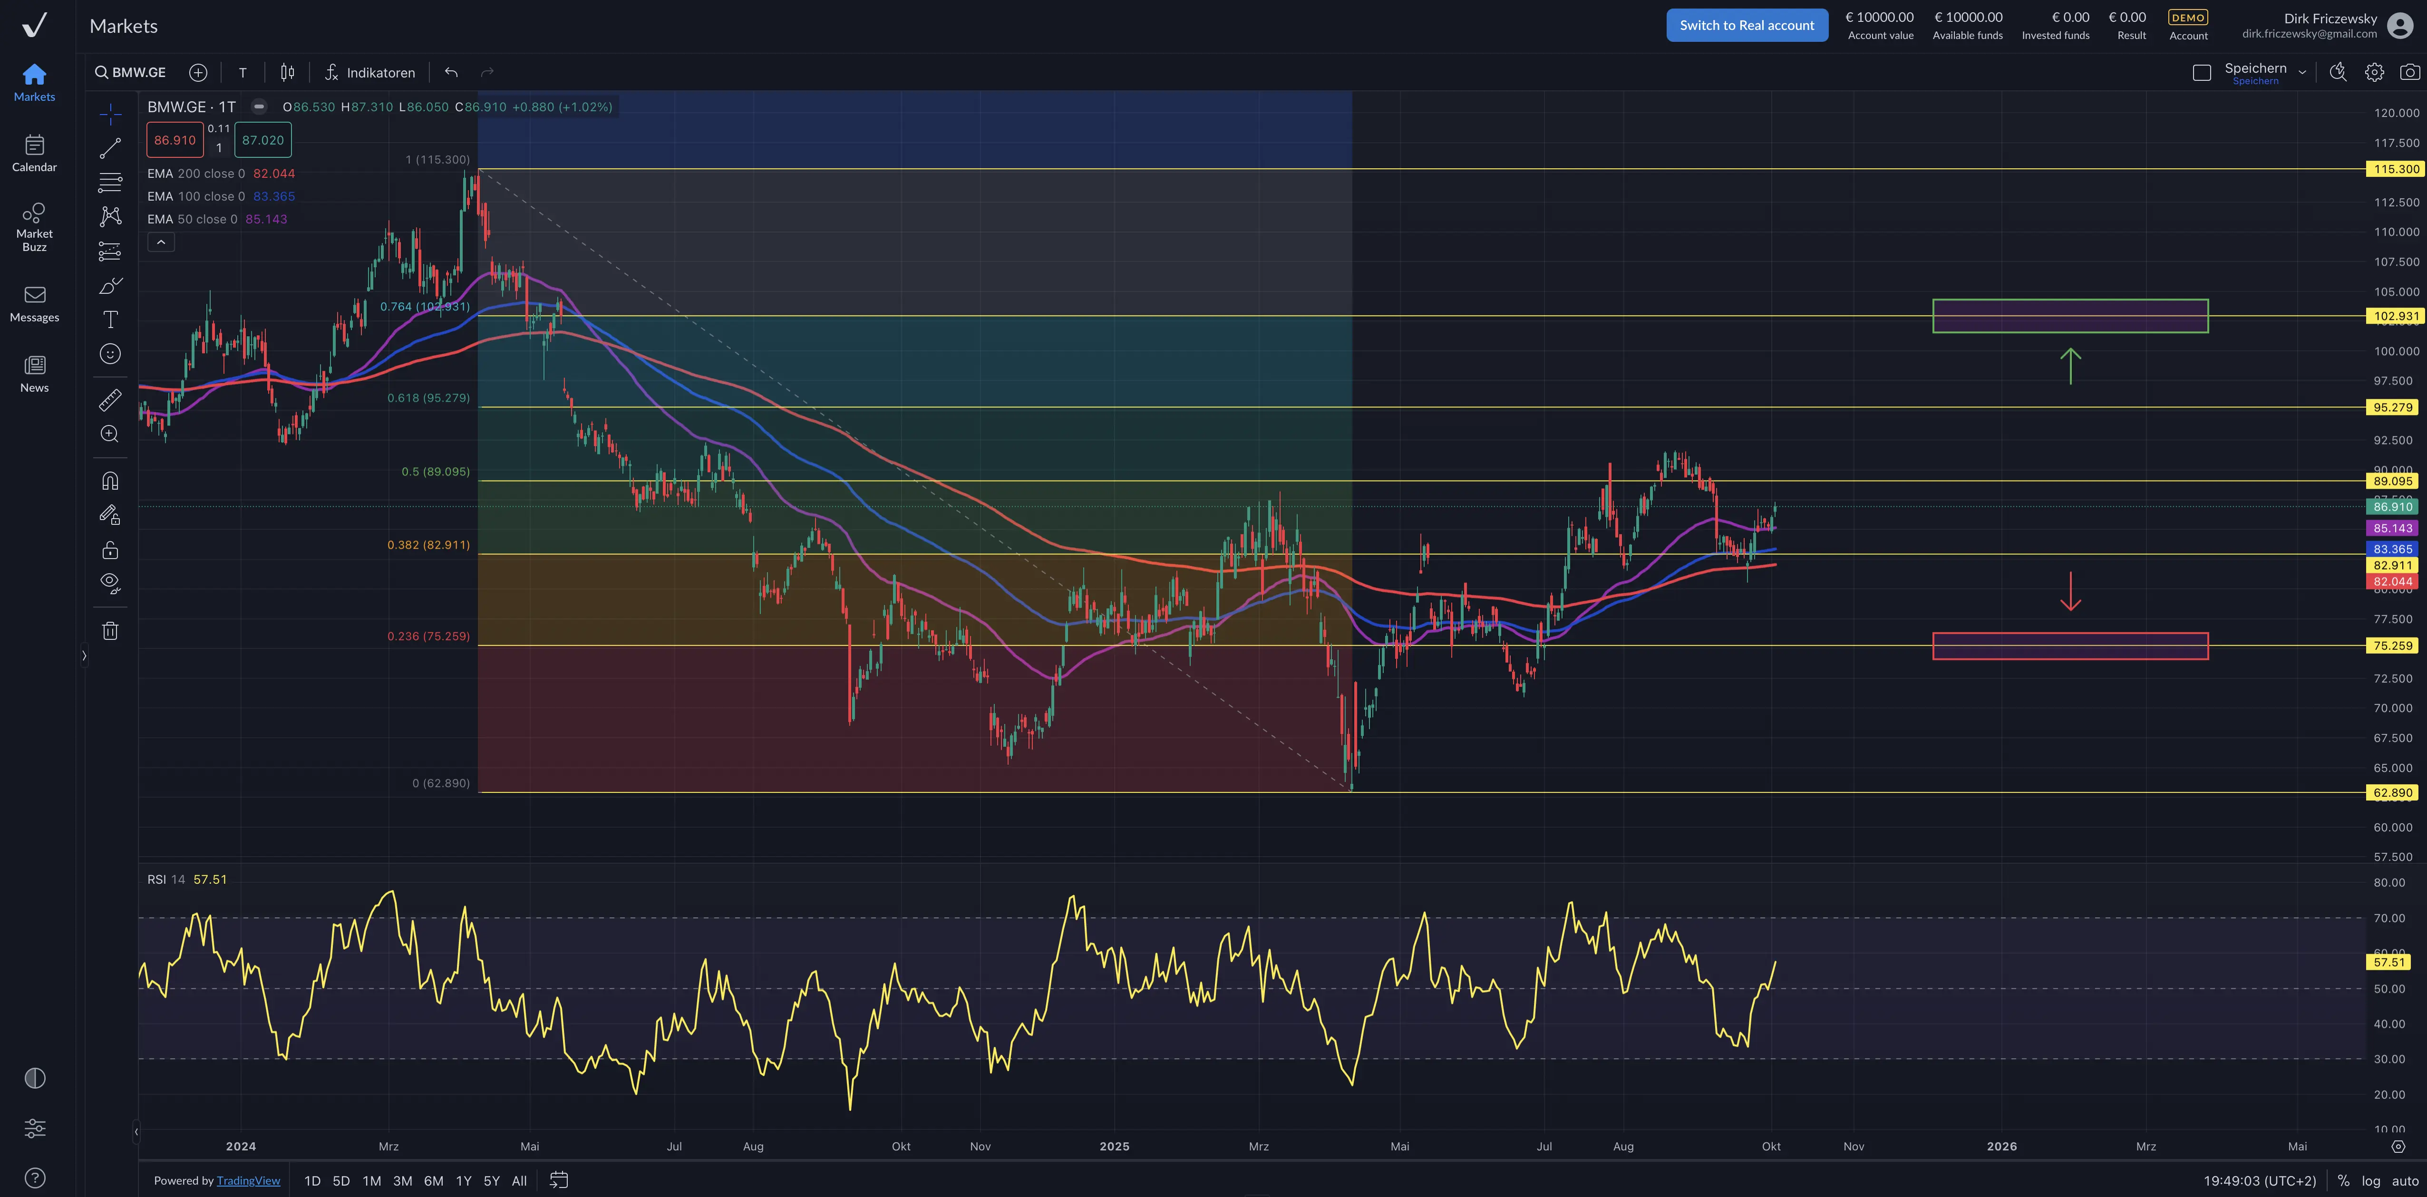Delete drawings with the trash icon
The width and height of the screenshot is (2427, 1197).
tap(110, 631)
